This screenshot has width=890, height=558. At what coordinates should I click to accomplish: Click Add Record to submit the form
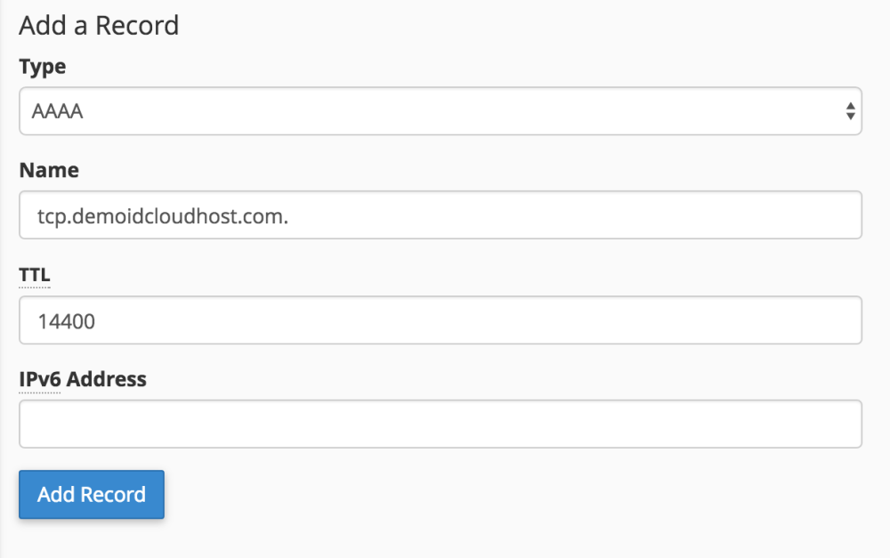[91, 495]
